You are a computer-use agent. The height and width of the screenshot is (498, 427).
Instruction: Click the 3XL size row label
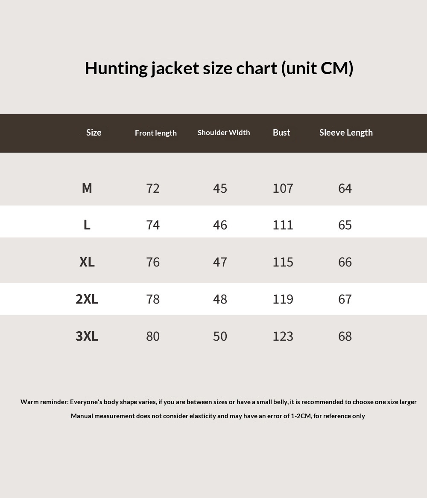[x=87, y=336]
